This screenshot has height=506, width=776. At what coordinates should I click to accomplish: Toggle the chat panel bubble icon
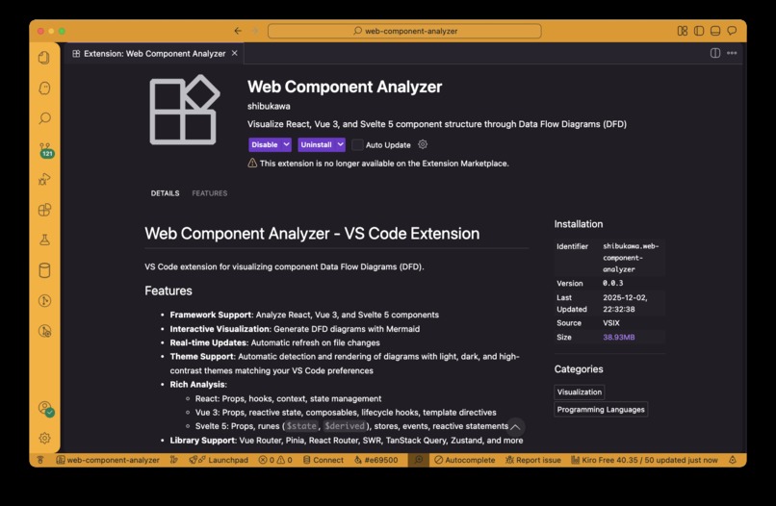click(732, 31)
